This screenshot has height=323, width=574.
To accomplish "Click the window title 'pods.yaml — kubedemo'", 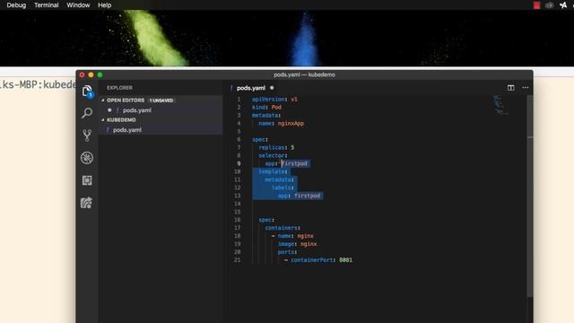I will coord(304,74).
